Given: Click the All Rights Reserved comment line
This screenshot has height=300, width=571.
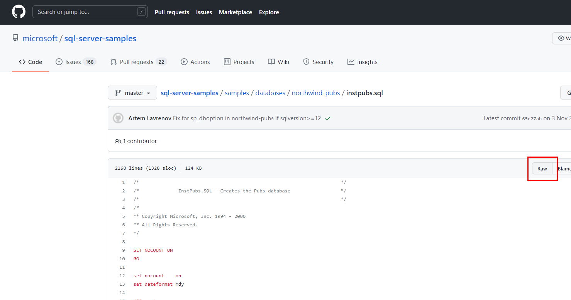Looking at the screenshot, I should 166,225.
